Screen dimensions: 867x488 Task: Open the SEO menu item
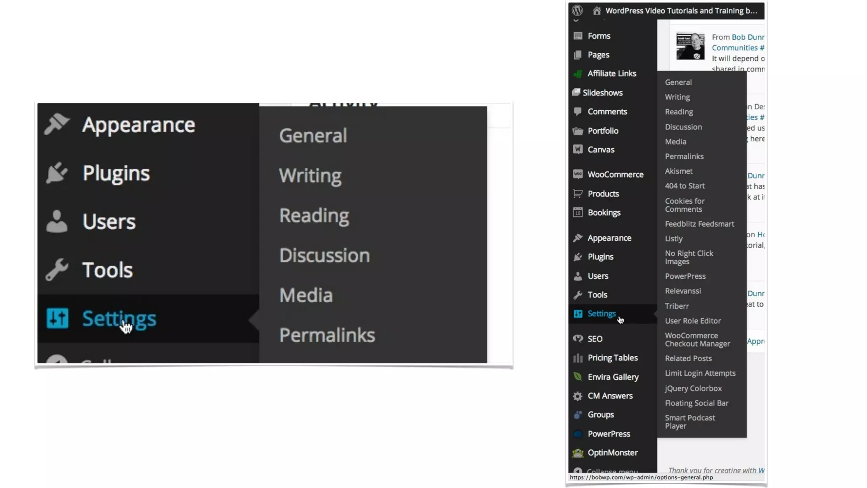595,338
